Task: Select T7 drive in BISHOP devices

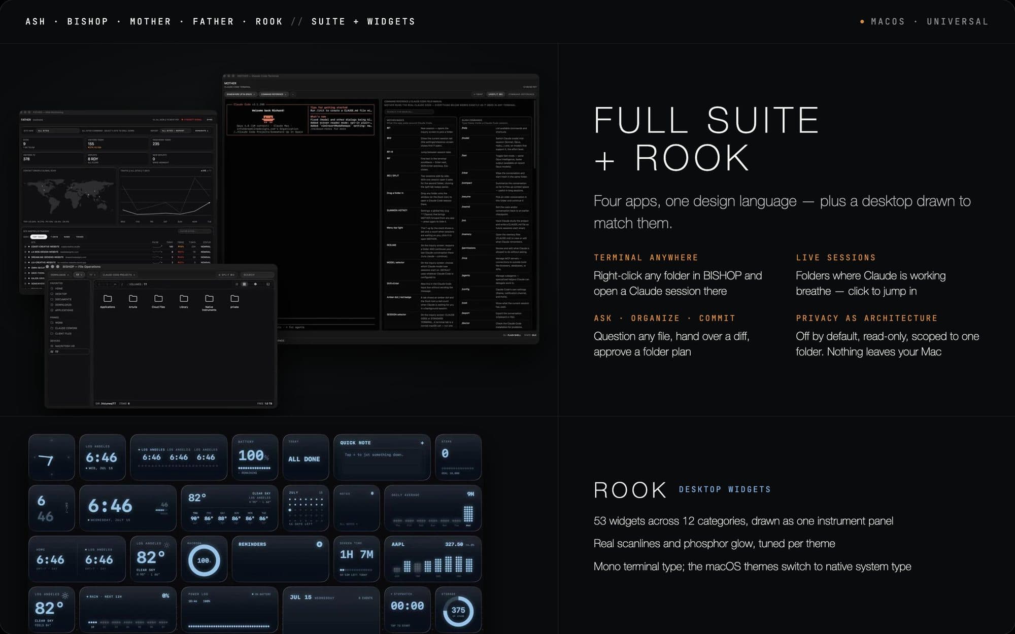Action: click(x=69, y=351)
